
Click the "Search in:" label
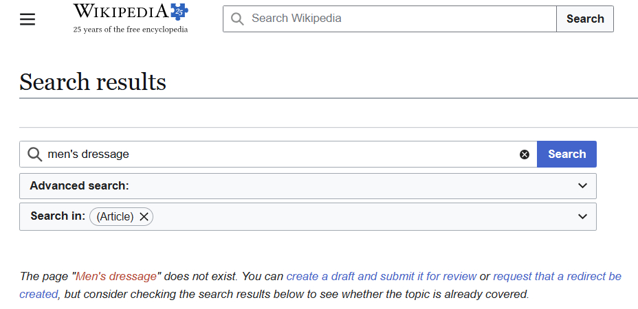click(x=58, y=216)
